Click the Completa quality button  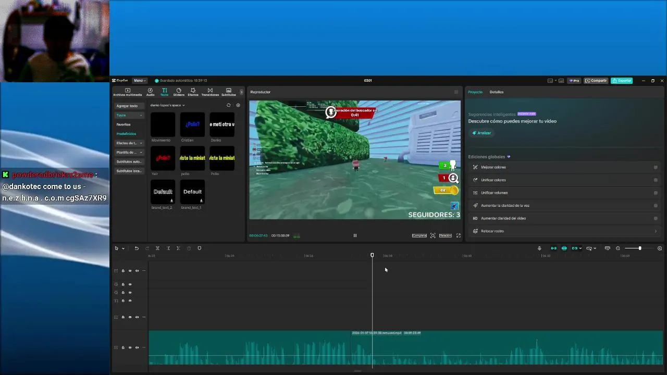419,235
